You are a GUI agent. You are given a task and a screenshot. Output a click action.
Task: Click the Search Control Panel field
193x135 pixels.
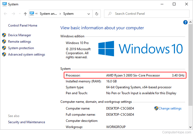click(x=147, y=14)
